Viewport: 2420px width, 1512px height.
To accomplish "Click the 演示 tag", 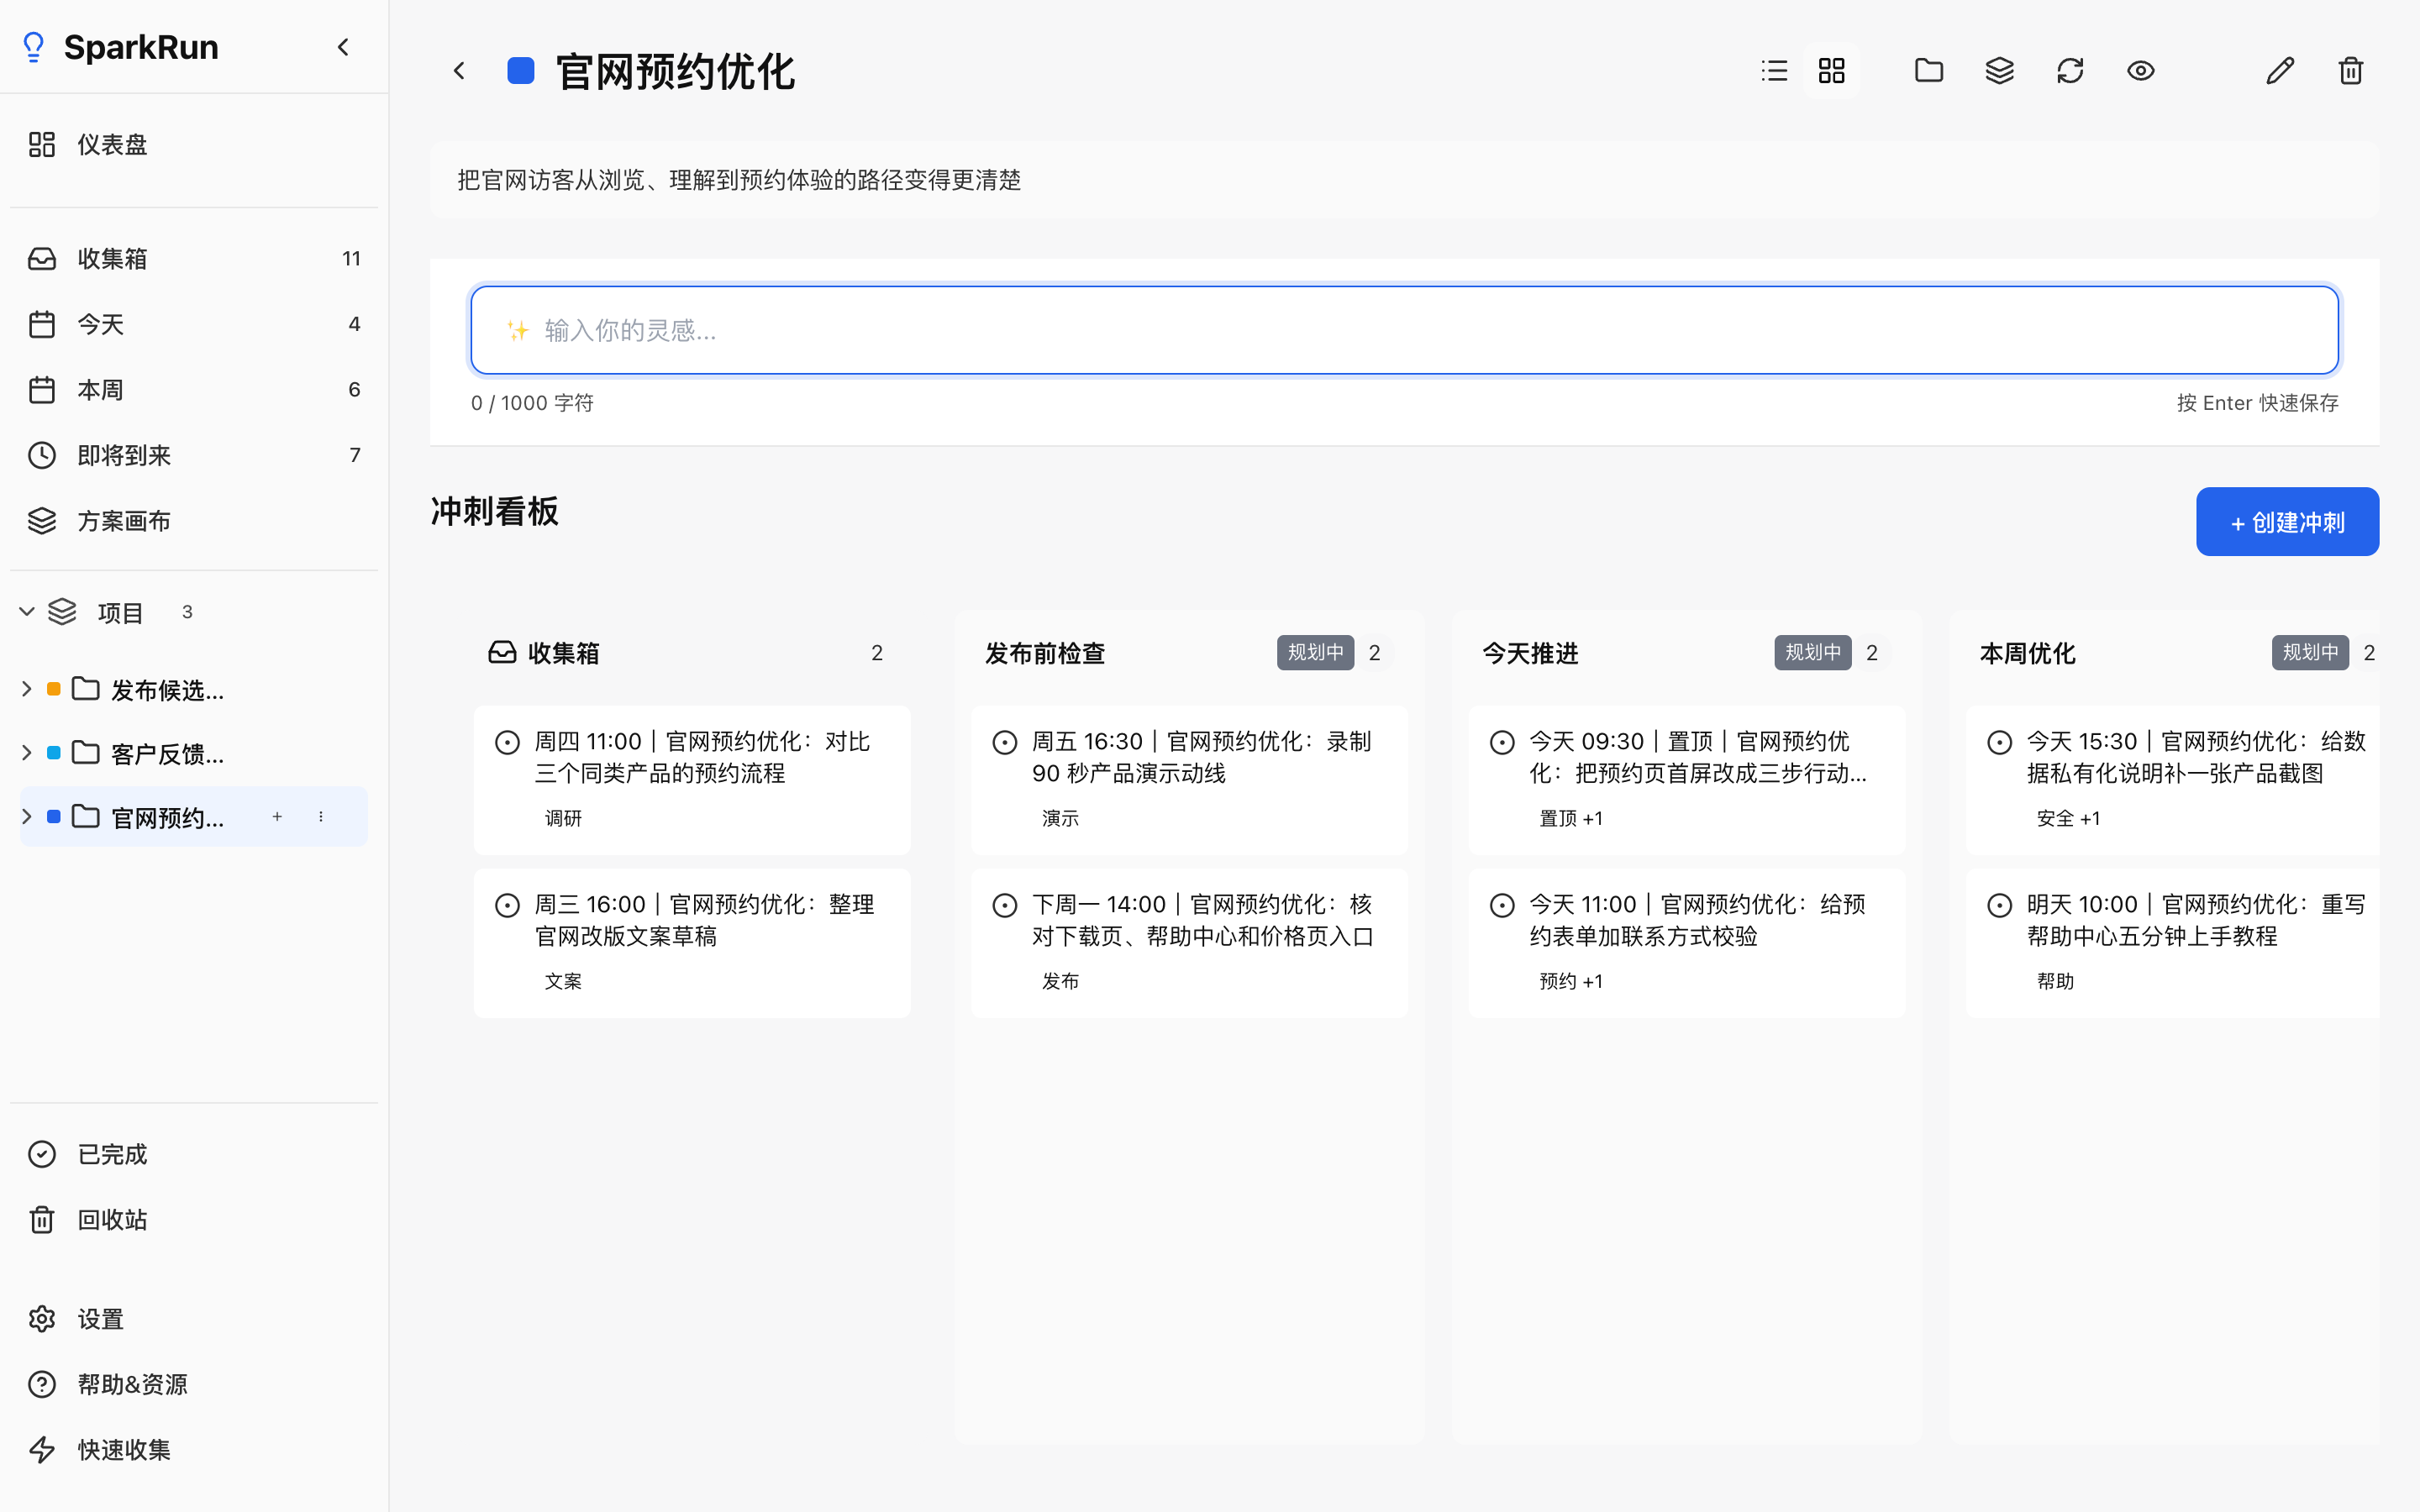I will point(1060,818).
